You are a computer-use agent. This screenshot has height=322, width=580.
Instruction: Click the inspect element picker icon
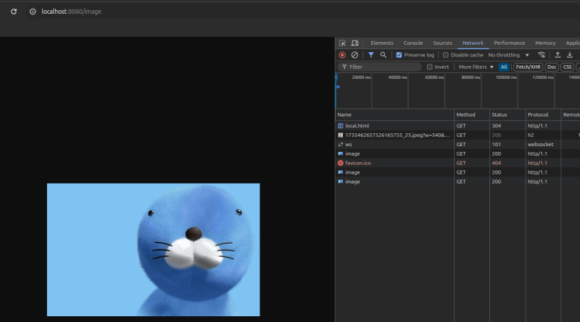(x=342, y=43)
